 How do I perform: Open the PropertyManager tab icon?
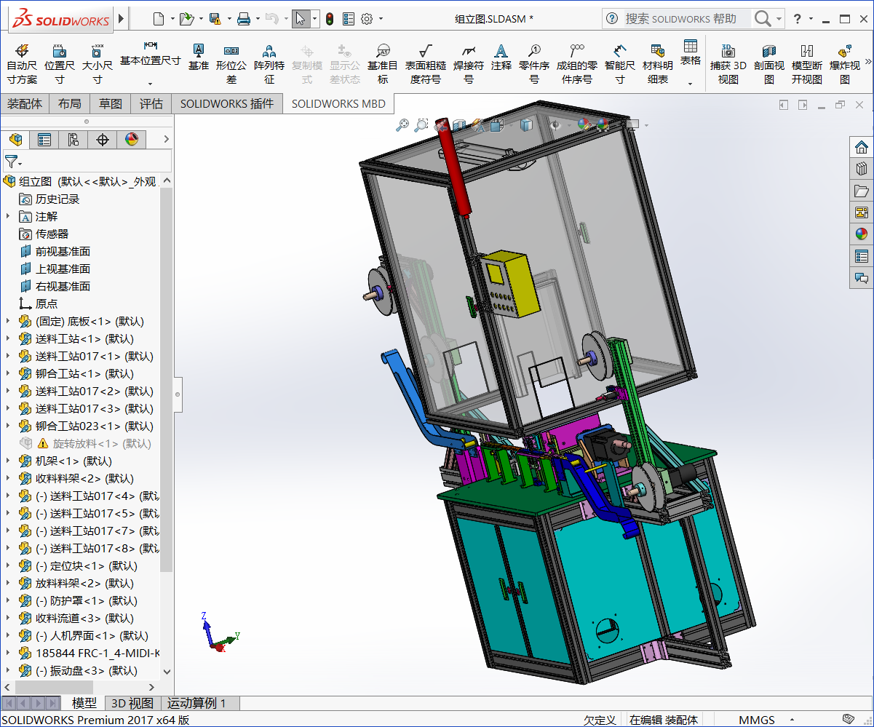[44, 139]
